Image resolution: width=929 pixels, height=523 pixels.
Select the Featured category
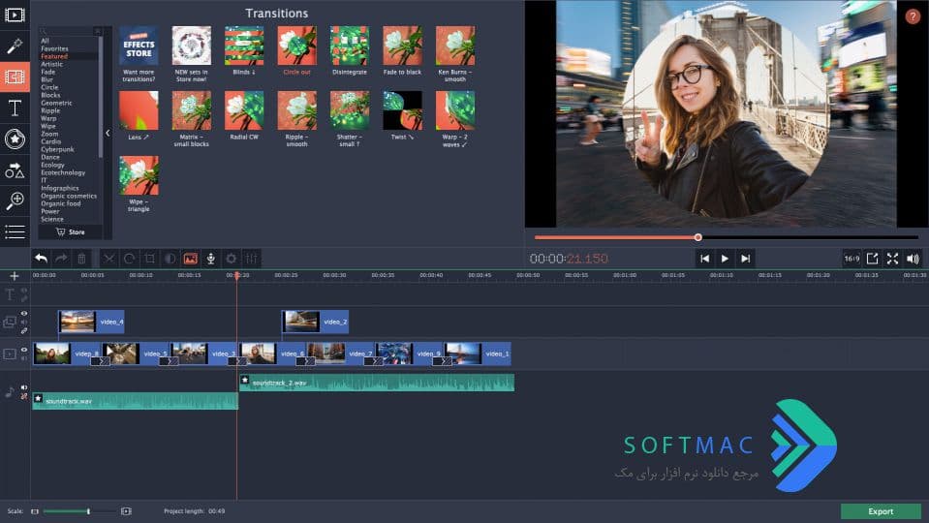pos(54,56)
